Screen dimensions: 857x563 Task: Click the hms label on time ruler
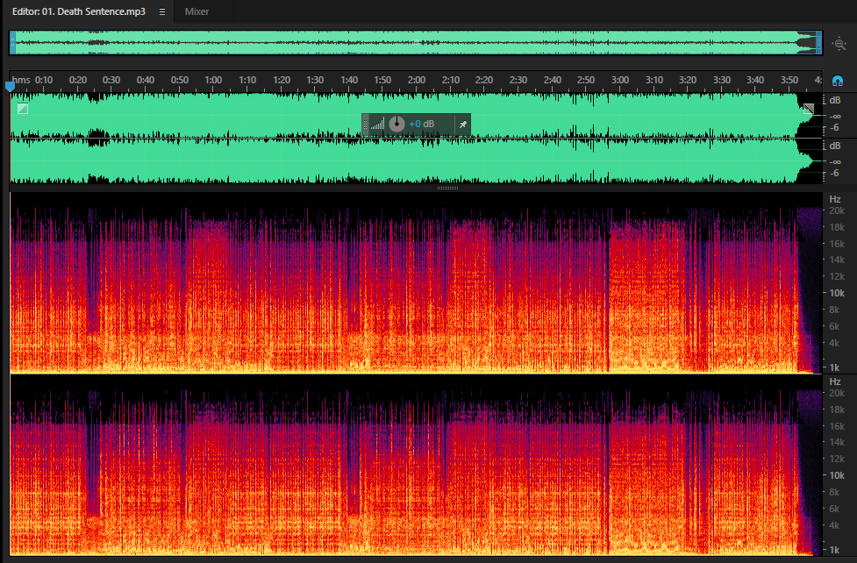click(21, 80)
